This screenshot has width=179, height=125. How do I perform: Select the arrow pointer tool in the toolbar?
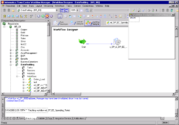click(60, 16)
